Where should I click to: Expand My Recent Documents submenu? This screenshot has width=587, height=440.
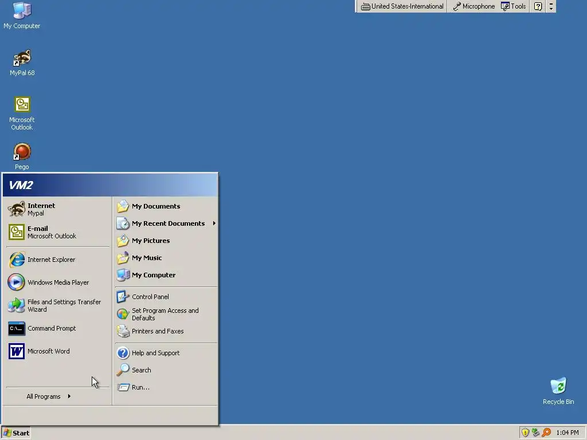click(x=166, y=223)
